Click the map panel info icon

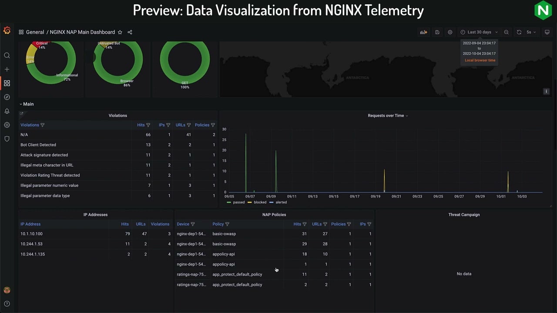pyautogui.click(x=547, y=91)
